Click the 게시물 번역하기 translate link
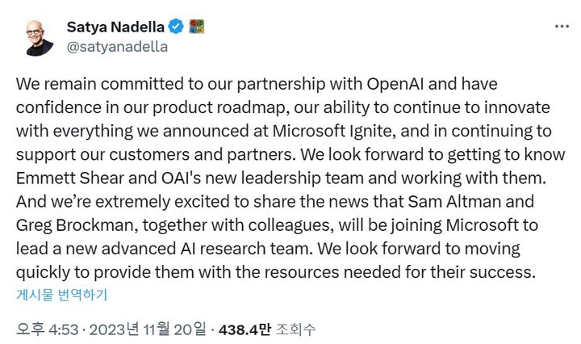581x344 pixels. (61, 295)
